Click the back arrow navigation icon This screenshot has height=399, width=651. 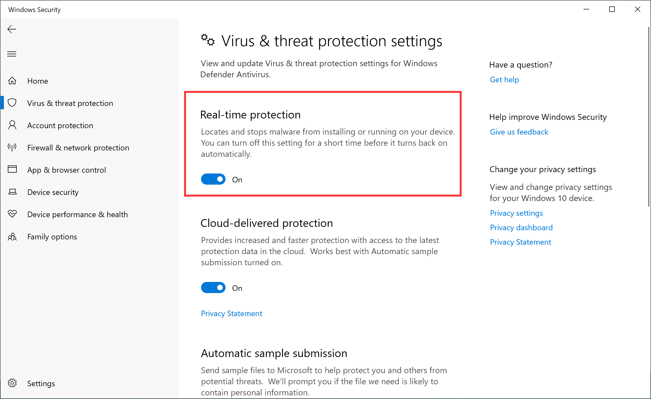pos(12,29)
